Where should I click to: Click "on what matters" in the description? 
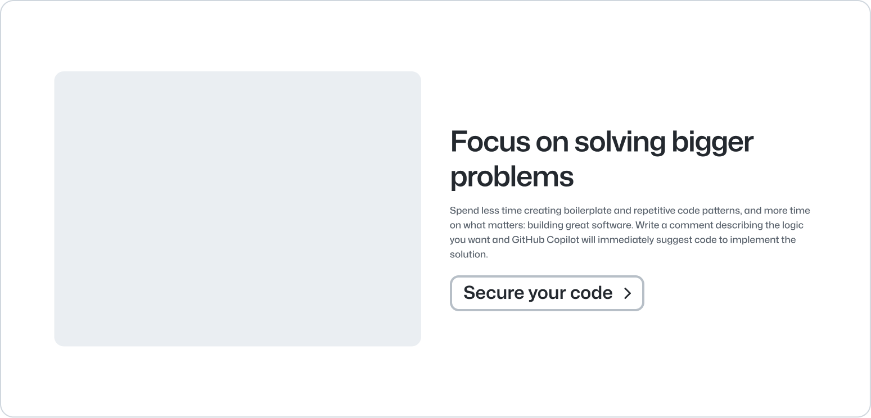pos(486,225)
